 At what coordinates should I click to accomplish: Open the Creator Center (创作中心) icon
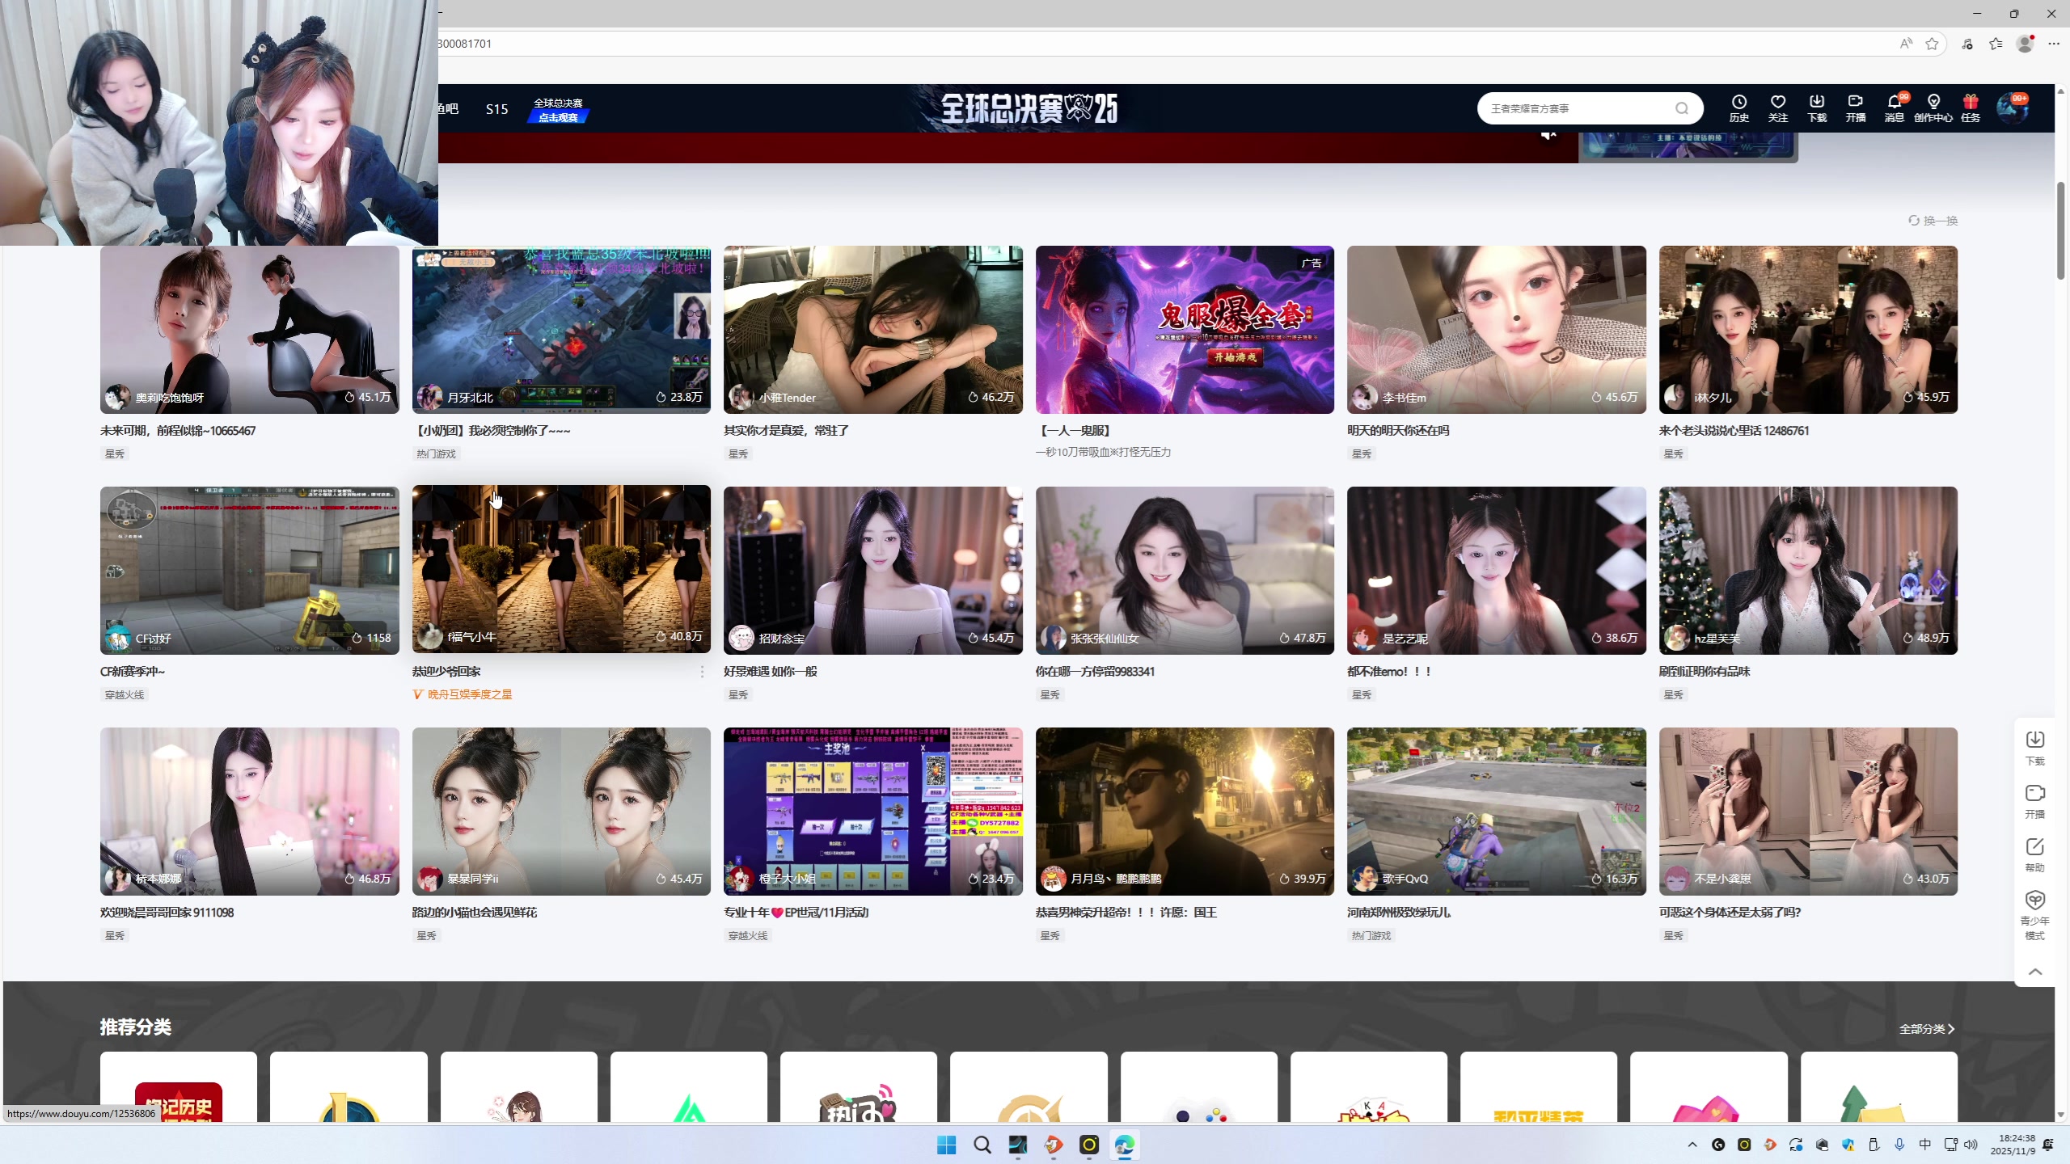(1933, 103)
